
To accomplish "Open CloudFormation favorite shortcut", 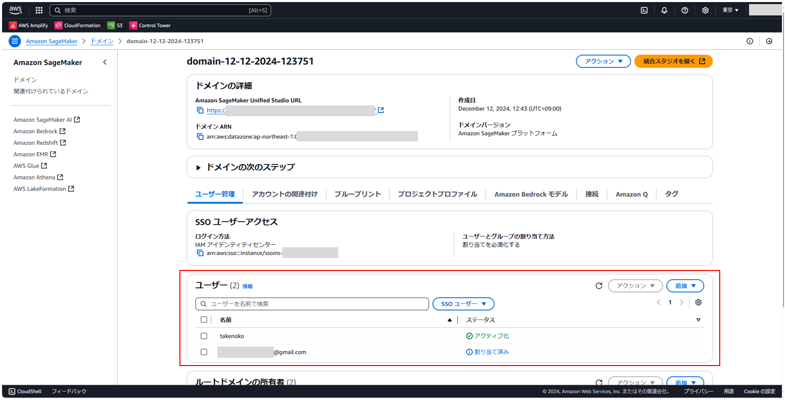I will click(78, 25).
